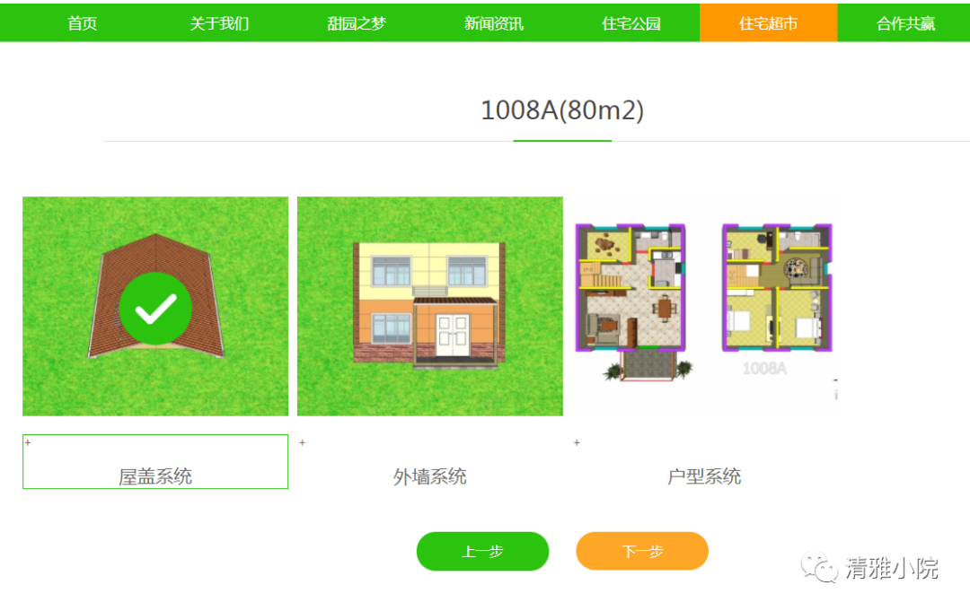Choose the 外墙系统 label
Viewport: 970px width, 611px height.
(429, 476)
